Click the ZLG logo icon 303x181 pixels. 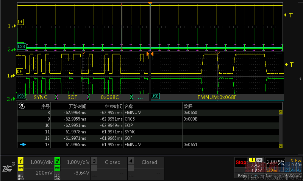[x=8, y=167]
